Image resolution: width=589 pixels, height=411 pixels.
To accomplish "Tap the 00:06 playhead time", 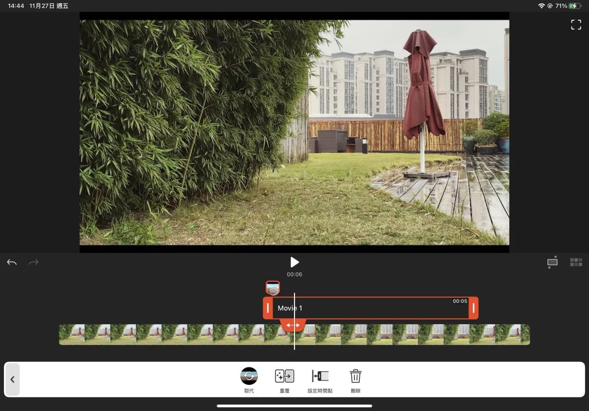I will pos(294,274).
